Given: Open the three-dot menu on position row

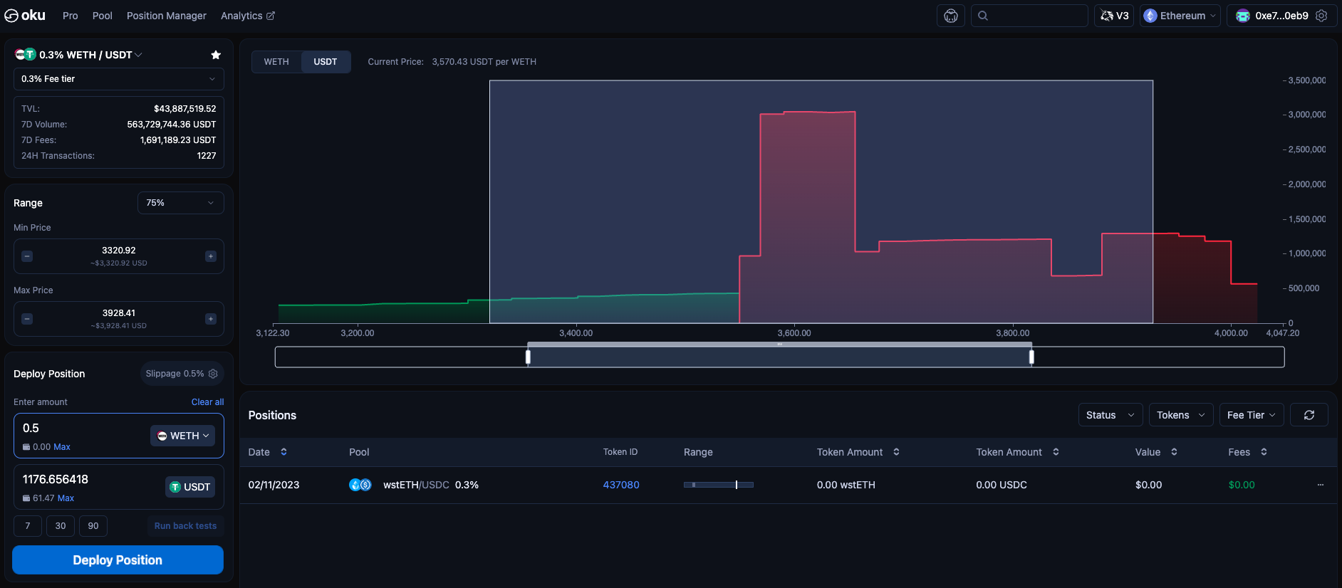Looking at the screenshot, I should pos(1320,485).
